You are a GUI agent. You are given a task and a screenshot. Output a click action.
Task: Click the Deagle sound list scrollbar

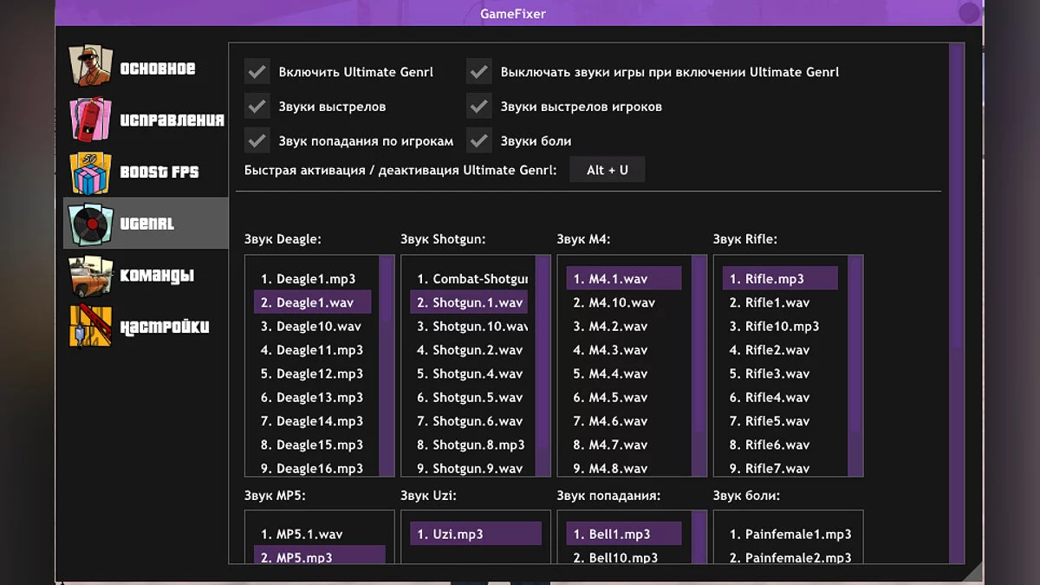click(387, 364)
